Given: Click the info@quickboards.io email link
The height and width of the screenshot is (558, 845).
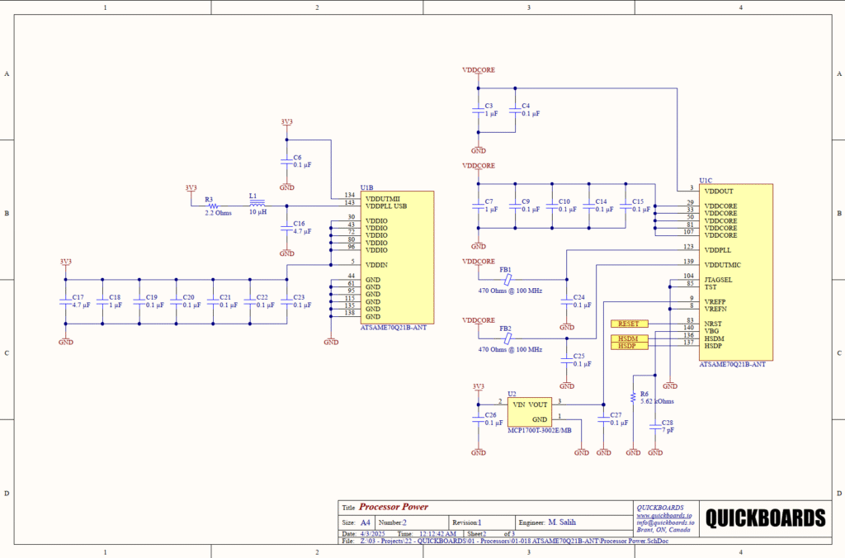Looking at the screenshot, I should (x=665, y=523).
